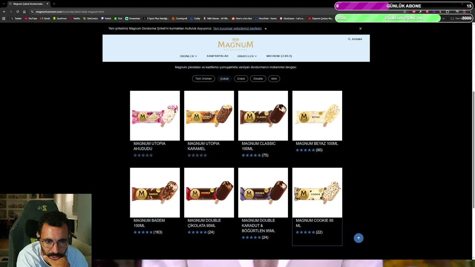The height and width of the screenshot is (267, 475).
Task: Click the star rating under Magnum Classic
Action: tap(251, 155)
